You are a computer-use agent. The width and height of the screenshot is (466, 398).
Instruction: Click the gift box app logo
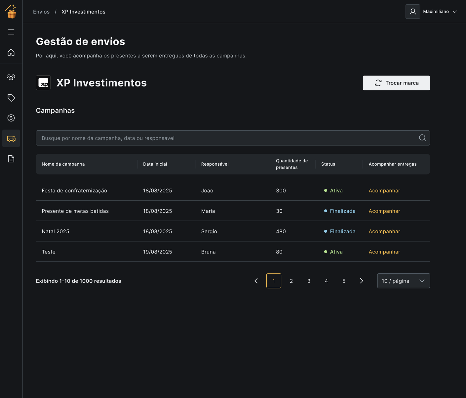[11, 12]
